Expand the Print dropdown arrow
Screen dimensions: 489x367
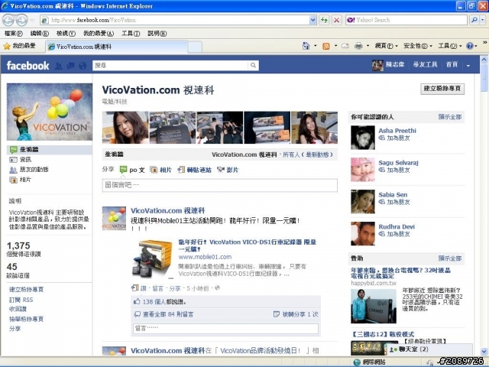click(x=368, y=46)
